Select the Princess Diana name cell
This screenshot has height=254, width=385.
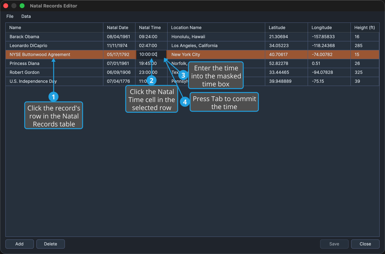[x=54, y=63]
